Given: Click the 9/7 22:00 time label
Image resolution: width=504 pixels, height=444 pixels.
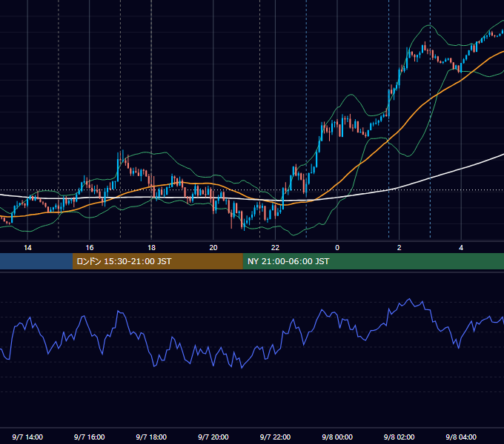Looking at the screenshot, I should click(x=275, y=437).
